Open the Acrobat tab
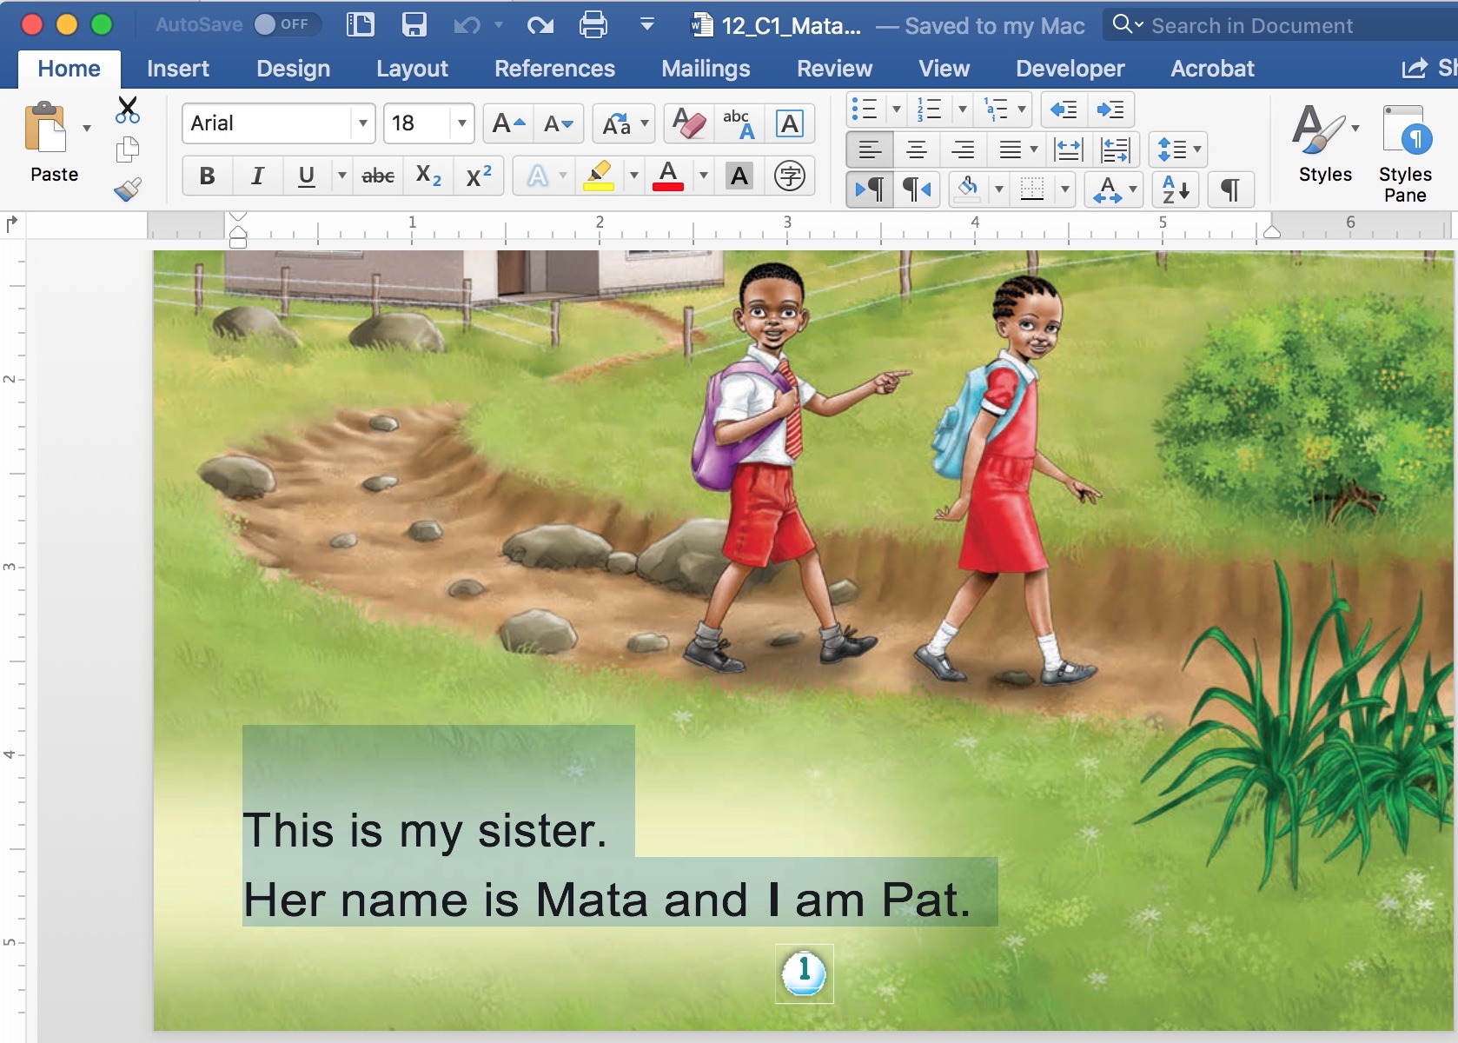The image size is (1458, 1043). [x=1212, y=69]
